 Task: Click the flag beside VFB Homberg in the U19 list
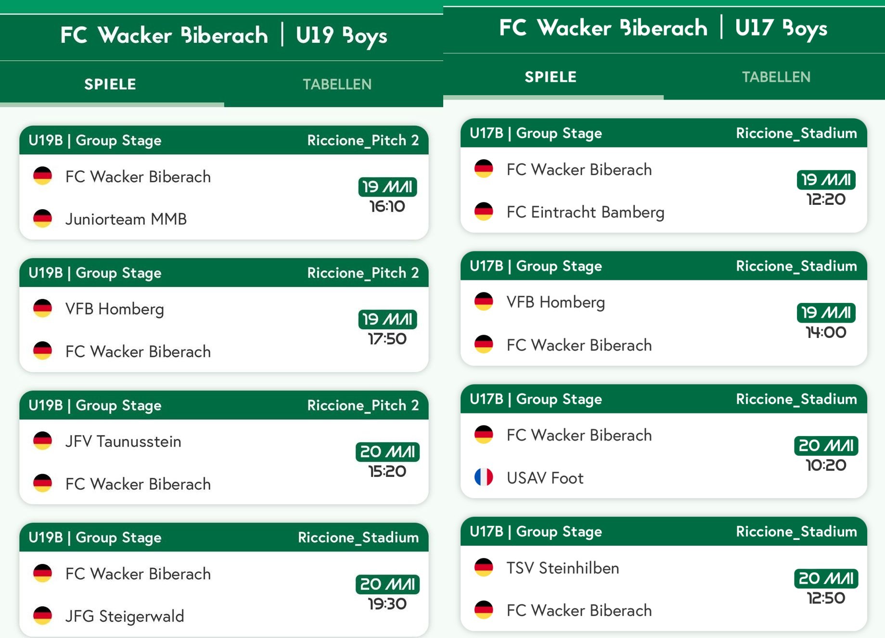pyautogui.click(x=42, y=308)
